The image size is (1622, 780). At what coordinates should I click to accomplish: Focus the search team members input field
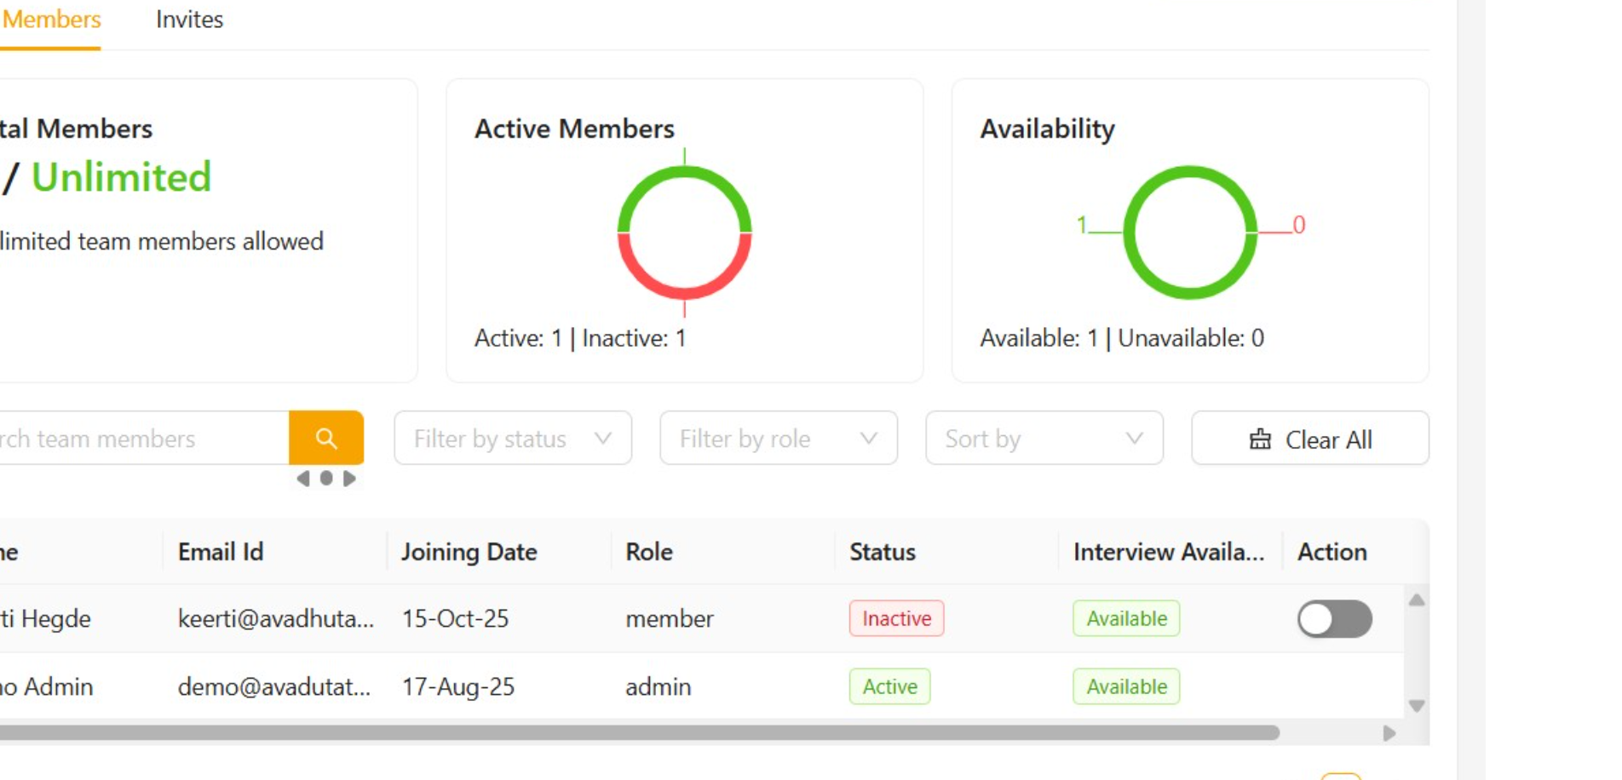pos(141,439)
